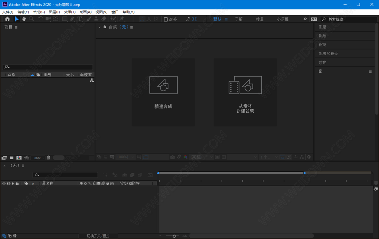Select the Eraser tool
The image size is (379, 239).
pos(104,19)
